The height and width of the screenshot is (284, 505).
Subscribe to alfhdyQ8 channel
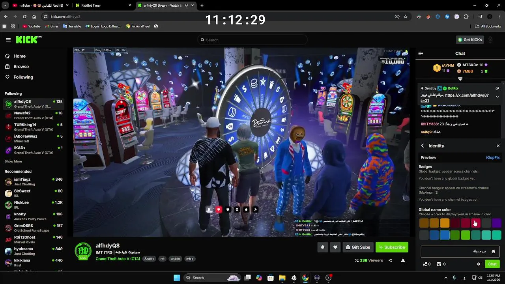392,247
